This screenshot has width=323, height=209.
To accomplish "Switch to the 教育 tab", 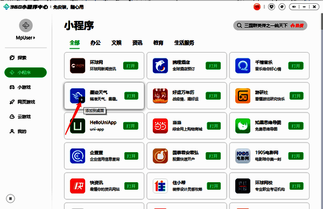I will 158,43.
